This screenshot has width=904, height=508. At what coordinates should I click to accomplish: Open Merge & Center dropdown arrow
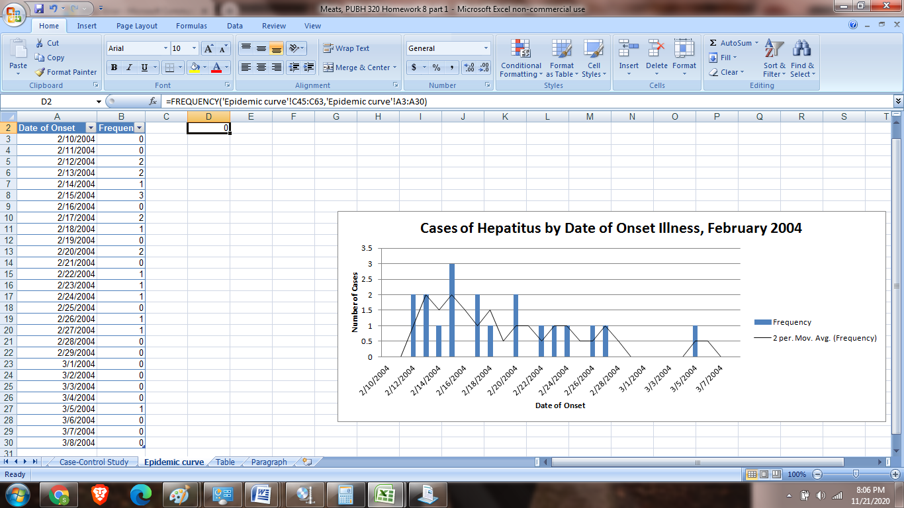[x=394, y=67]
